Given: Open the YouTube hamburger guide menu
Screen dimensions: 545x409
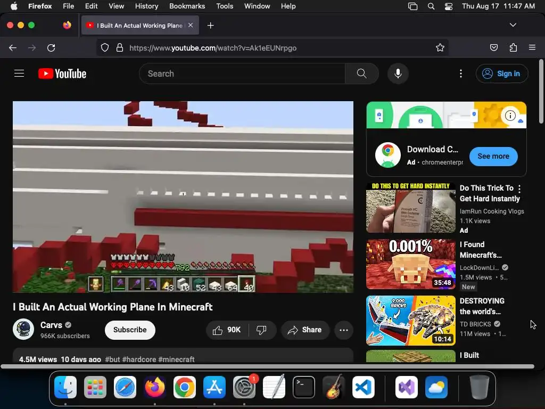Looking at the screenshot, I should 19,73.
